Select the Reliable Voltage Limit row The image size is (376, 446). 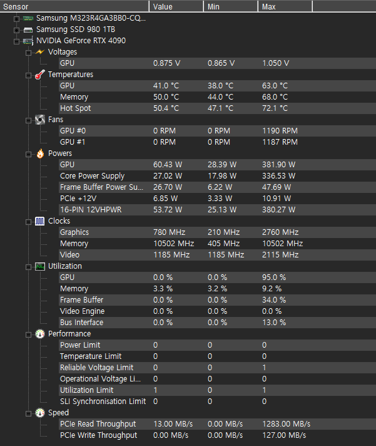pos(217,368)
